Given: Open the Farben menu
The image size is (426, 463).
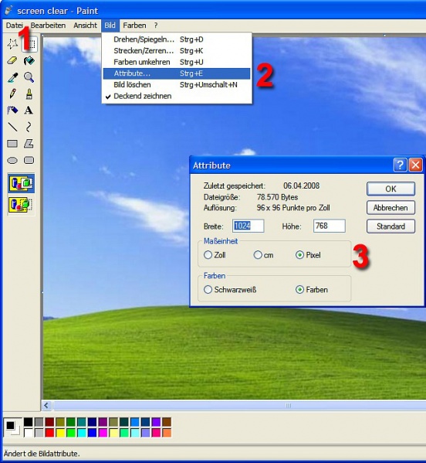Looking at the screenshot, I should tap(134, 26).
